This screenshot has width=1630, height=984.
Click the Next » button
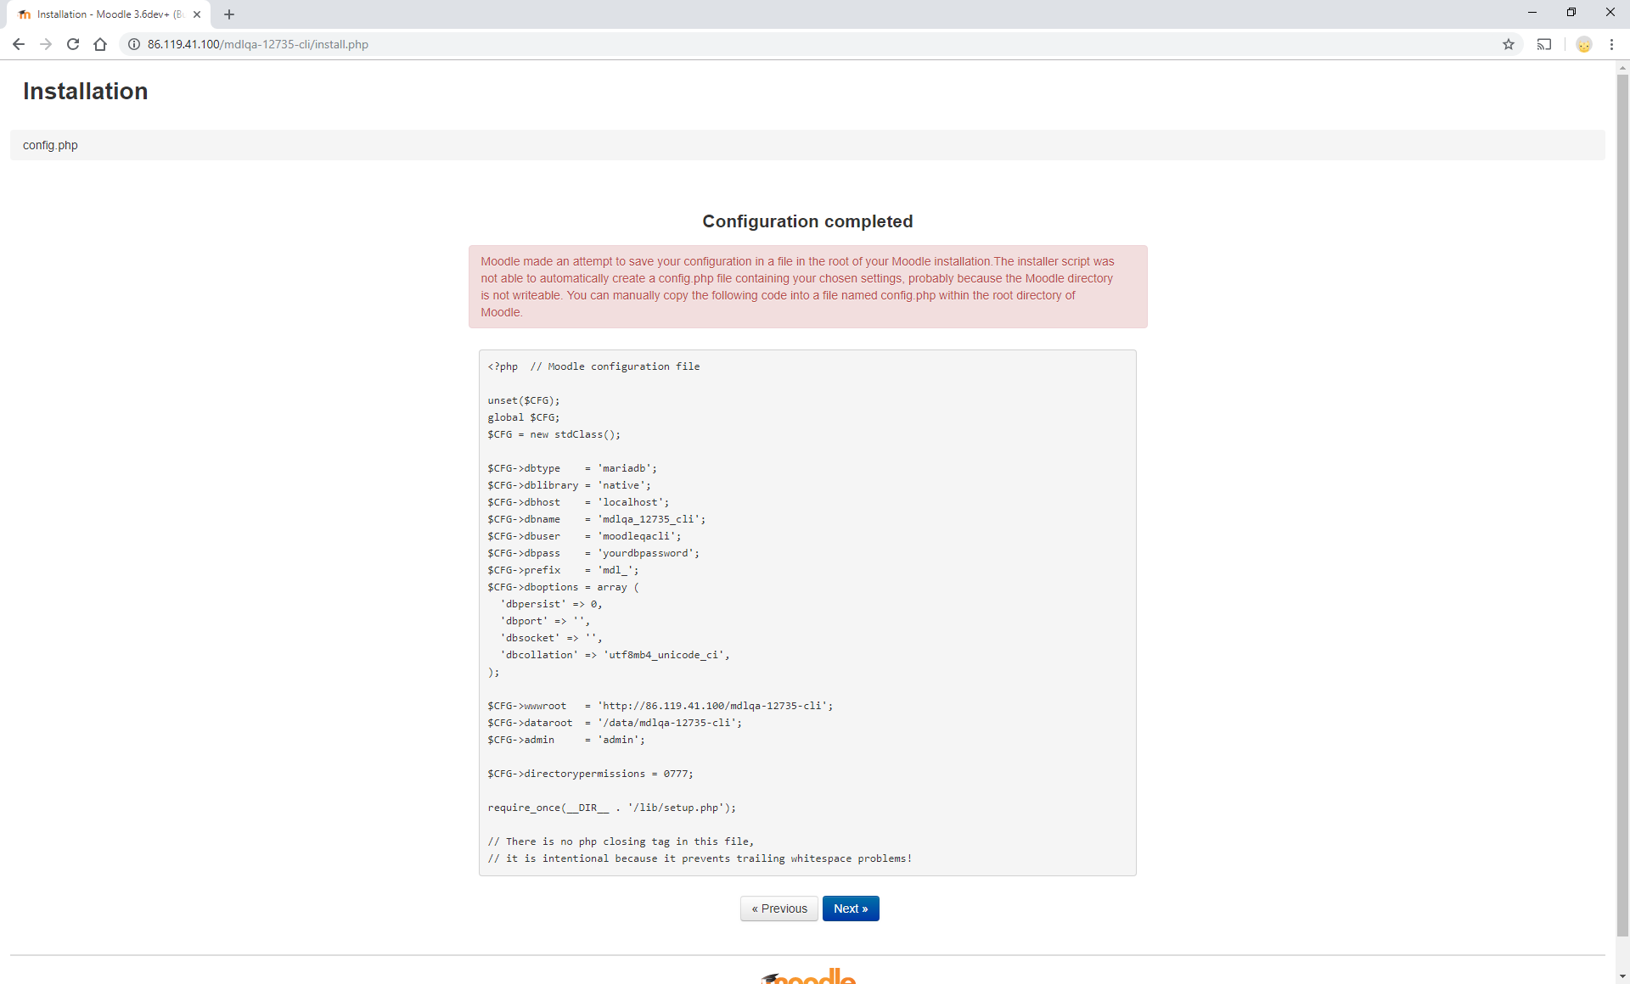tap(851, 909)
